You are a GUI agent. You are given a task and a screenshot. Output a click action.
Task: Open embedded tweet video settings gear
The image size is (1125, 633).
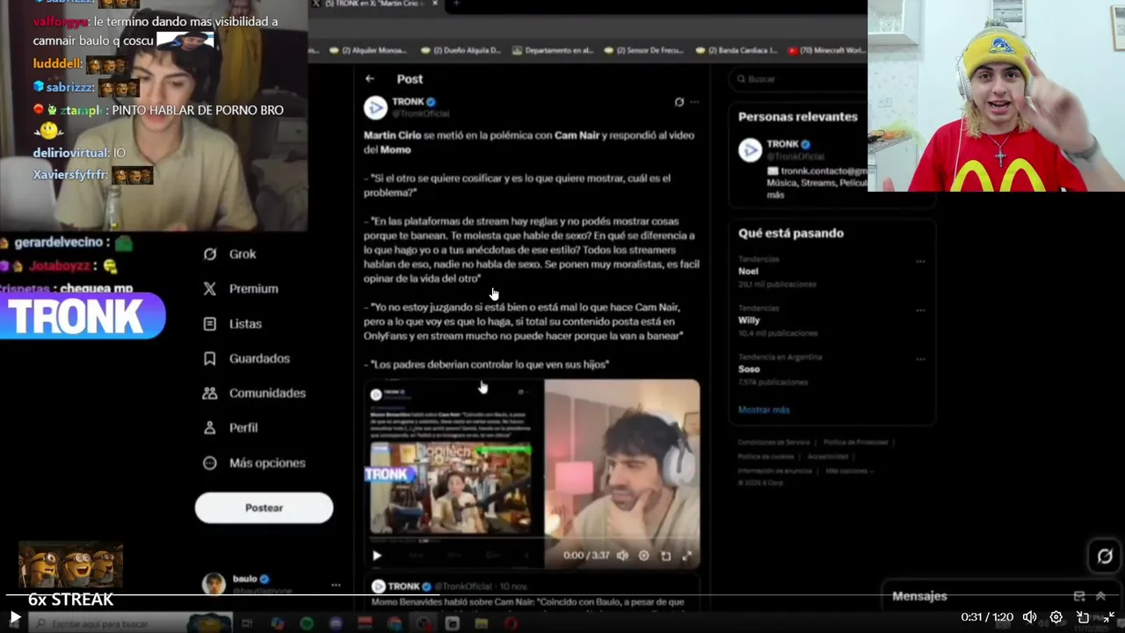tap(643, 556)
